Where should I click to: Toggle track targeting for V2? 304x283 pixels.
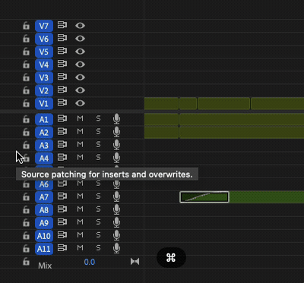(x=44, y=90)
